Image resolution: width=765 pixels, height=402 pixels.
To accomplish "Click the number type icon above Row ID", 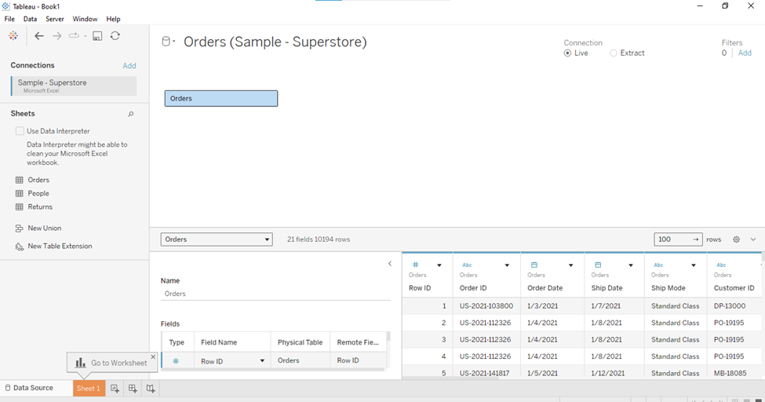I will (x=416, y=265).
